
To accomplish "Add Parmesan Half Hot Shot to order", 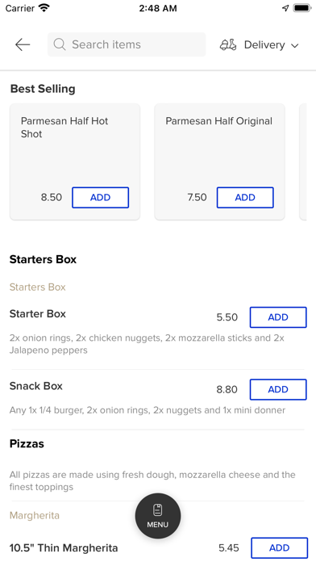I will coord(100,198).
